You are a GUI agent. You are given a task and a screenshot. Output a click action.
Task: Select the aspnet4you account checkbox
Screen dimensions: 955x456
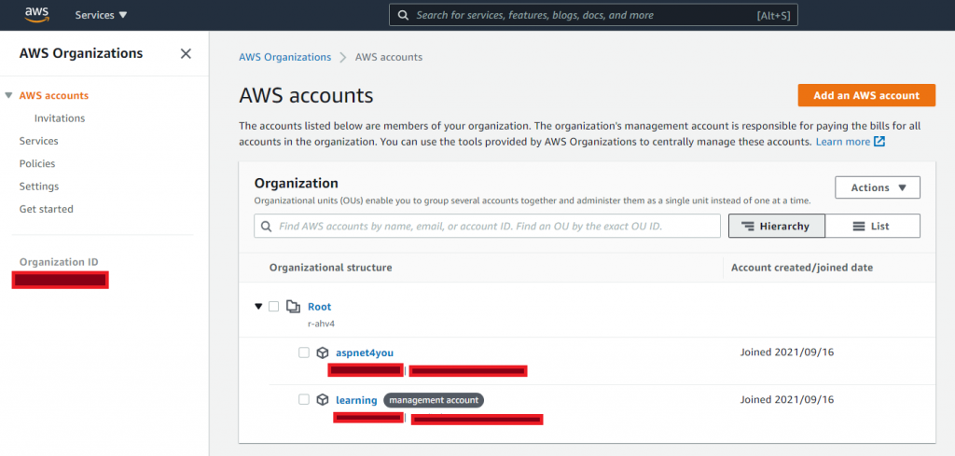303,352
